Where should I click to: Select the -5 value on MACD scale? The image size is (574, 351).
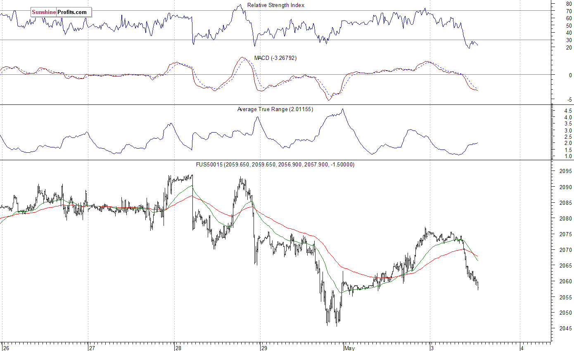point(569,100)
